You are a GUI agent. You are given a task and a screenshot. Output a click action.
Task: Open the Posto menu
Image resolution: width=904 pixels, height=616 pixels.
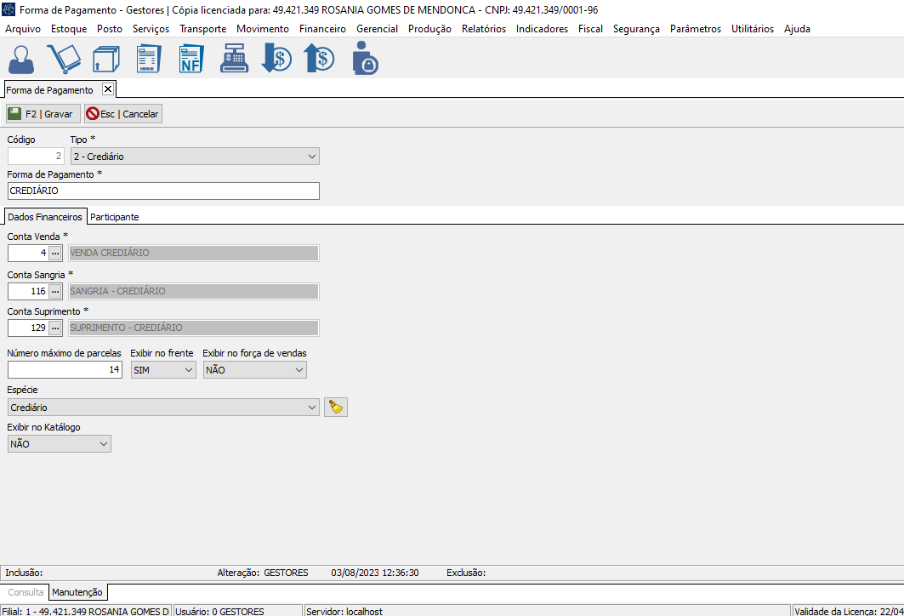pyautogui.click(x=110, y=29)
